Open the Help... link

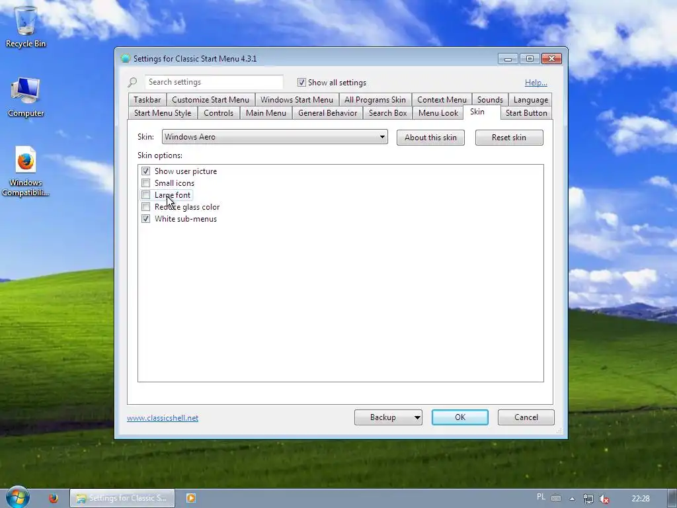click(536, 83)
